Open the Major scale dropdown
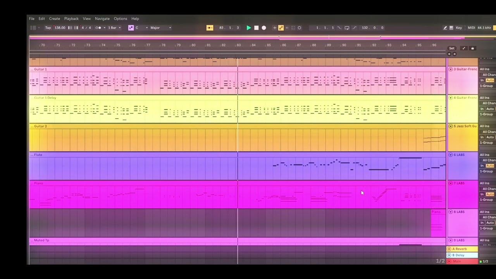Screen dimensions: 496x279 coord(160,28)
